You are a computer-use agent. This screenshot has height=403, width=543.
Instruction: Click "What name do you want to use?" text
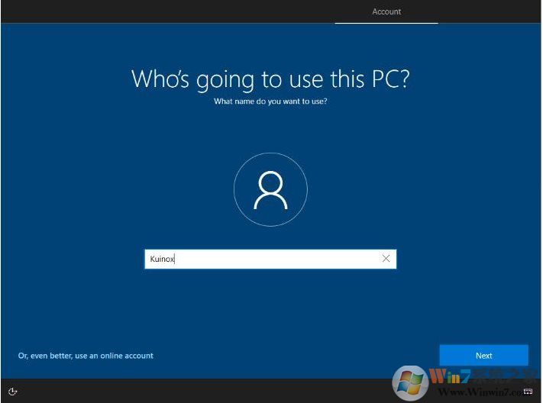coord(270,101)
